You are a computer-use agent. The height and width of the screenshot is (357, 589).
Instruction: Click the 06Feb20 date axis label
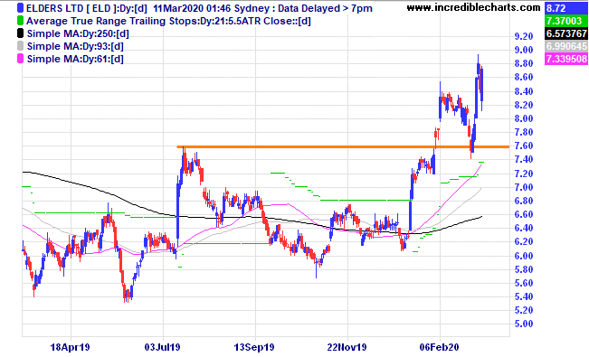(x=439, y=347)
